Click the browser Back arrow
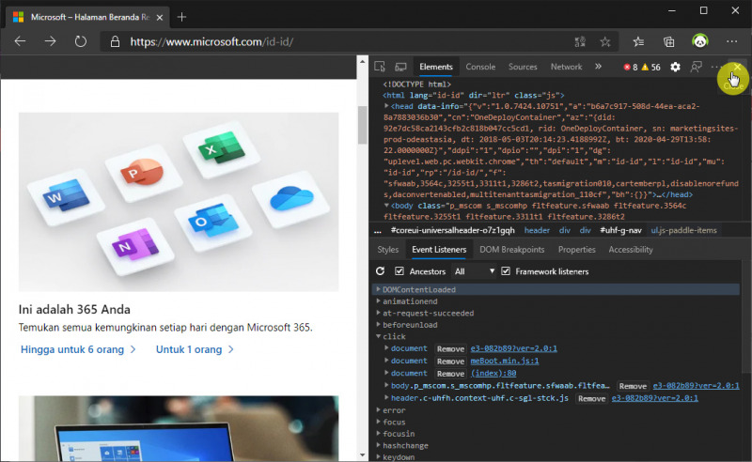 pos(20,41)
